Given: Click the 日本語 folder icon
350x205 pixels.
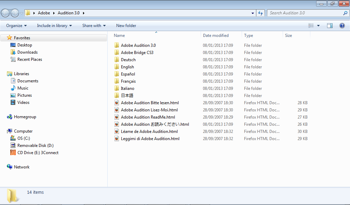Looking at the screenshot, I should coord(117,95).
